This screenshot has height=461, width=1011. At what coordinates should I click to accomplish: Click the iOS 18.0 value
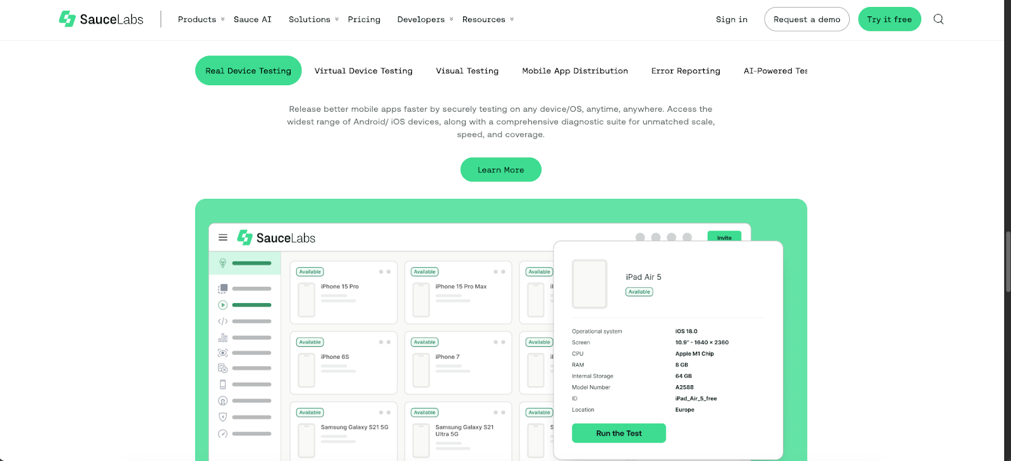pos(686,331)
